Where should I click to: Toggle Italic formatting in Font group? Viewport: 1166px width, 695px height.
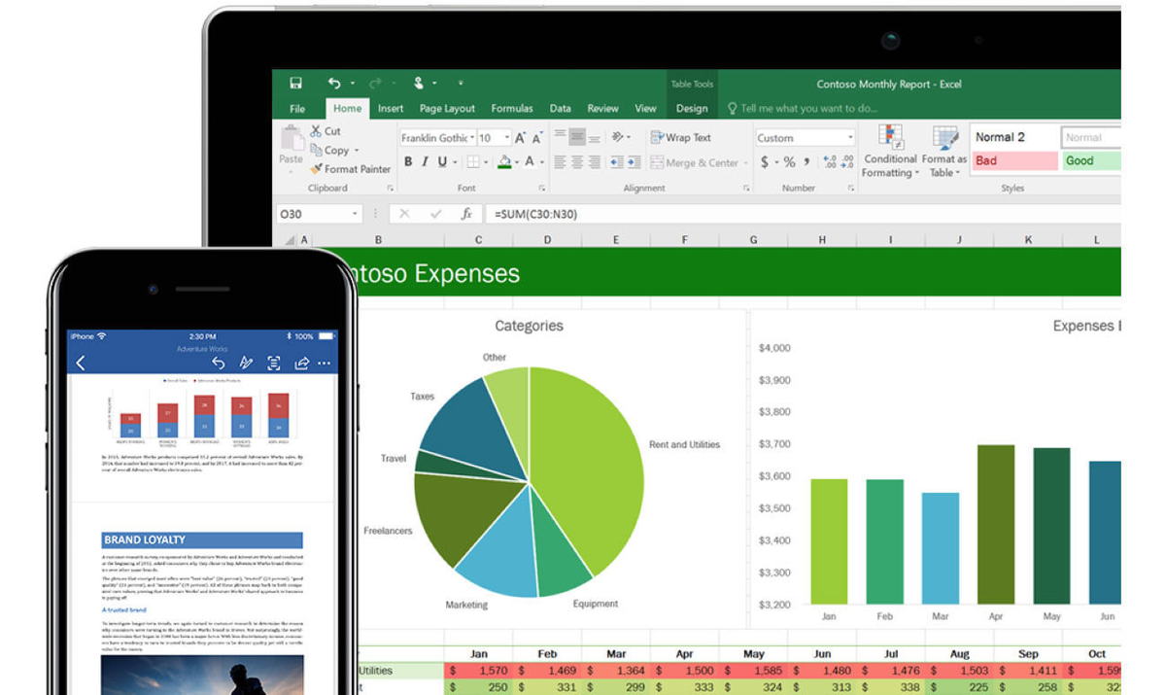[425, 162]
